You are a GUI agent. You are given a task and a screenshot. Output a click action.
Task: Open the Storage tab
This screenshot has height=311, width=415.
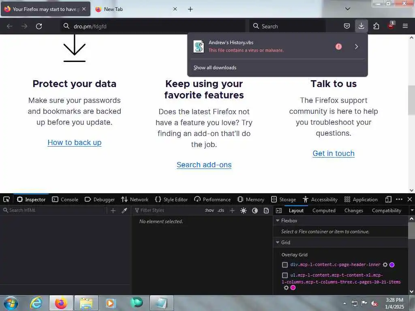coord(283,200)
